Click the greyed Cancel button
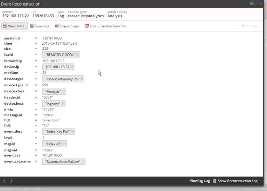The image size is (267, 191). click(249, 26)
